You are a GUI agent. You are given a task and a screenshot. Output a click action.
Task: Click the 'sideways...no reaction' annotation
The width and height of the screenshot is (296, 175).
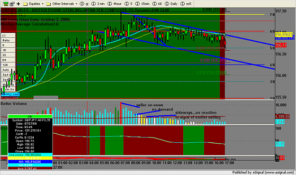coord(196,112)
